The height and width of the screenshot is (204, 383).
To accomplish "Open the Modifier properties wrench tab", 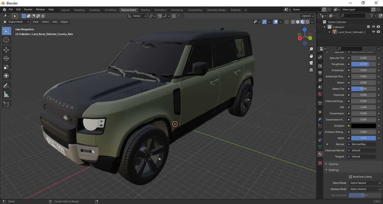I will [x=320, y=119].
